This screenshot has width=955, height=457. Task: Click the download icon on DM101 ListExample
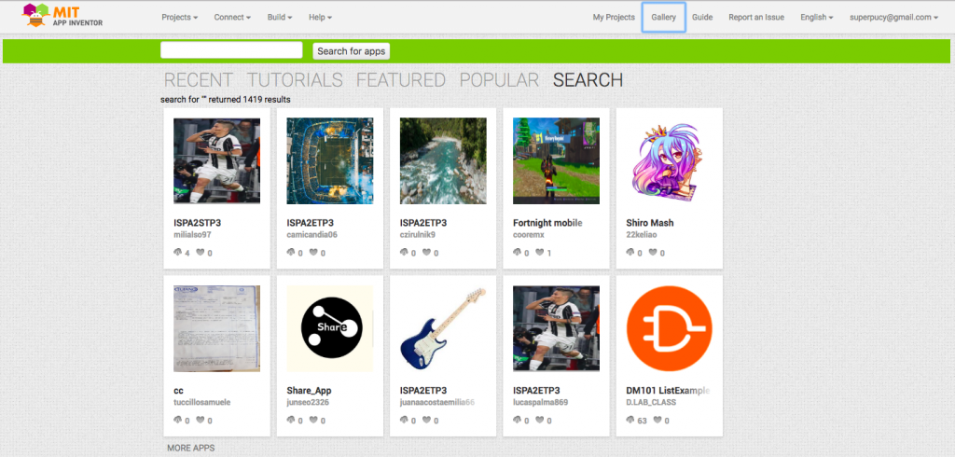[x=631, y=420]
